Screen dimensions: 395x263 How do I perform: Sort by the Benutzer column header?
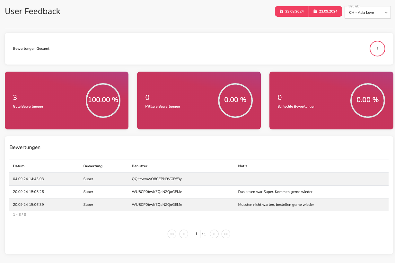point(140,166)
